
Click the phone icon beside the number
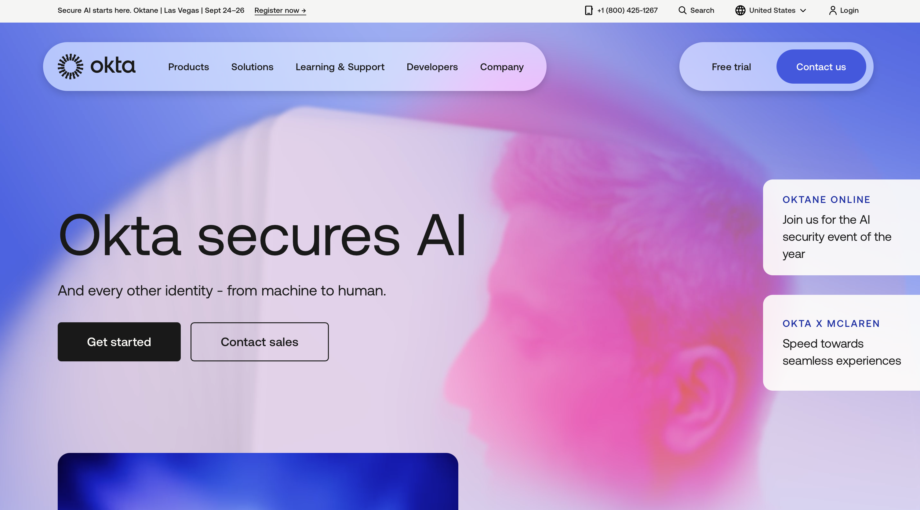click(x=589, y=10)
